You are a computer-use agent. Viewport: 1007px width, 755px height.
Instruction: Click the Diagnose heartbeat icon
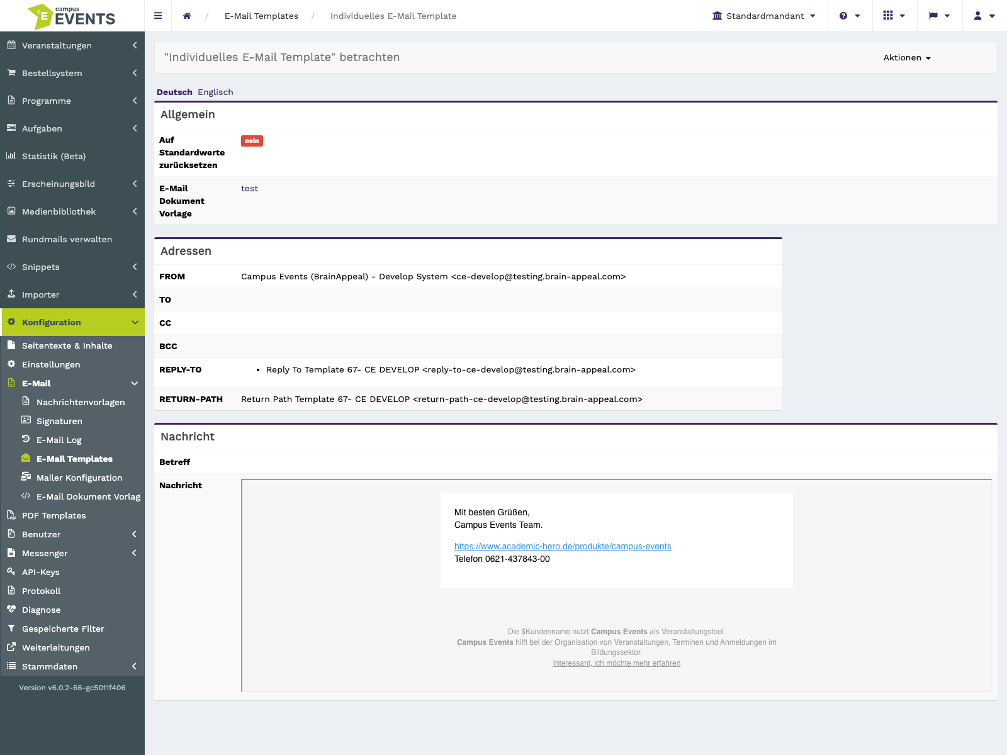[x=11, y=609]
